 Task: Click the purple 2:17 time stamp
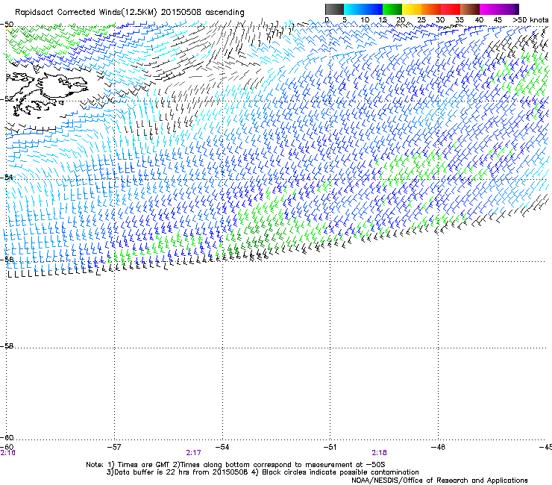click(x=193, y=453)
